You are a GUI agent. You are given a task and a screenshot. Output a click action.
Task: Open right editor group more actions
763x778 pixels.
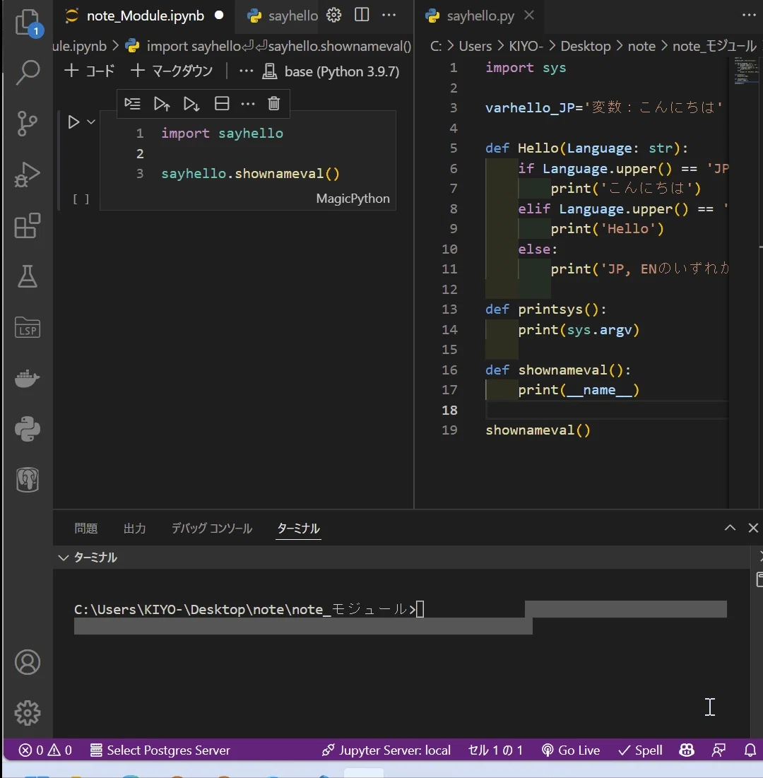(x=749, y=15)
